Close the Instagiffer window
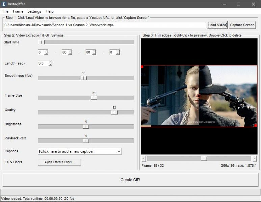 click(x=253, y=4)
